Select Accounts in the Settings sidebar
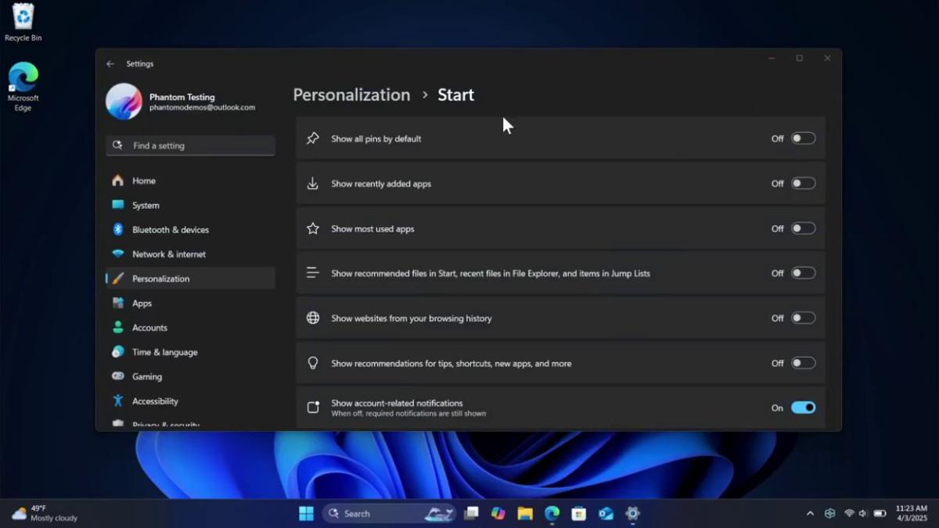The image size is (939, 528). pyautogui.click(x=149, y=327)
